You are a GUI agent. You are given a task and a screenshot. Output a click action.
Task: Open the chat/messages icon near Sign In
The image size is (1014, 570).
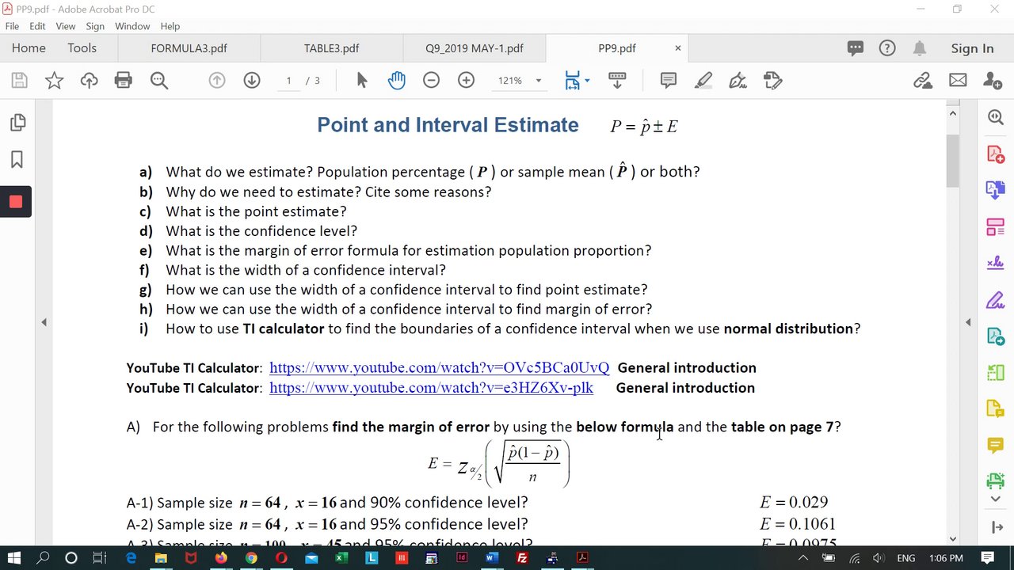pos(856,48)
